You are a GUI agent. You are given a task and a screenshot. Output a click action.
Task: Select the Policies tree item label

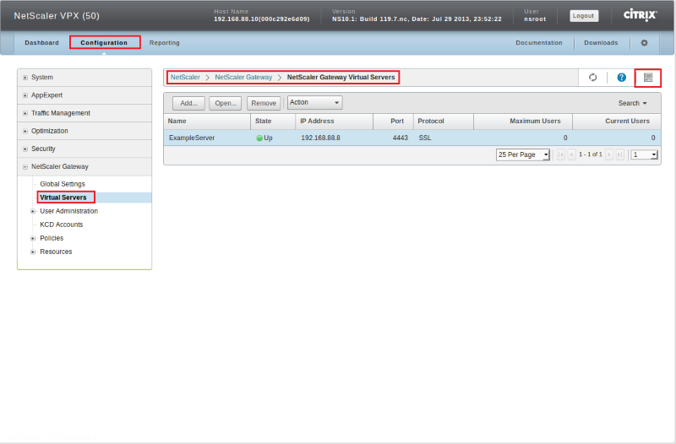pos(52,238)
